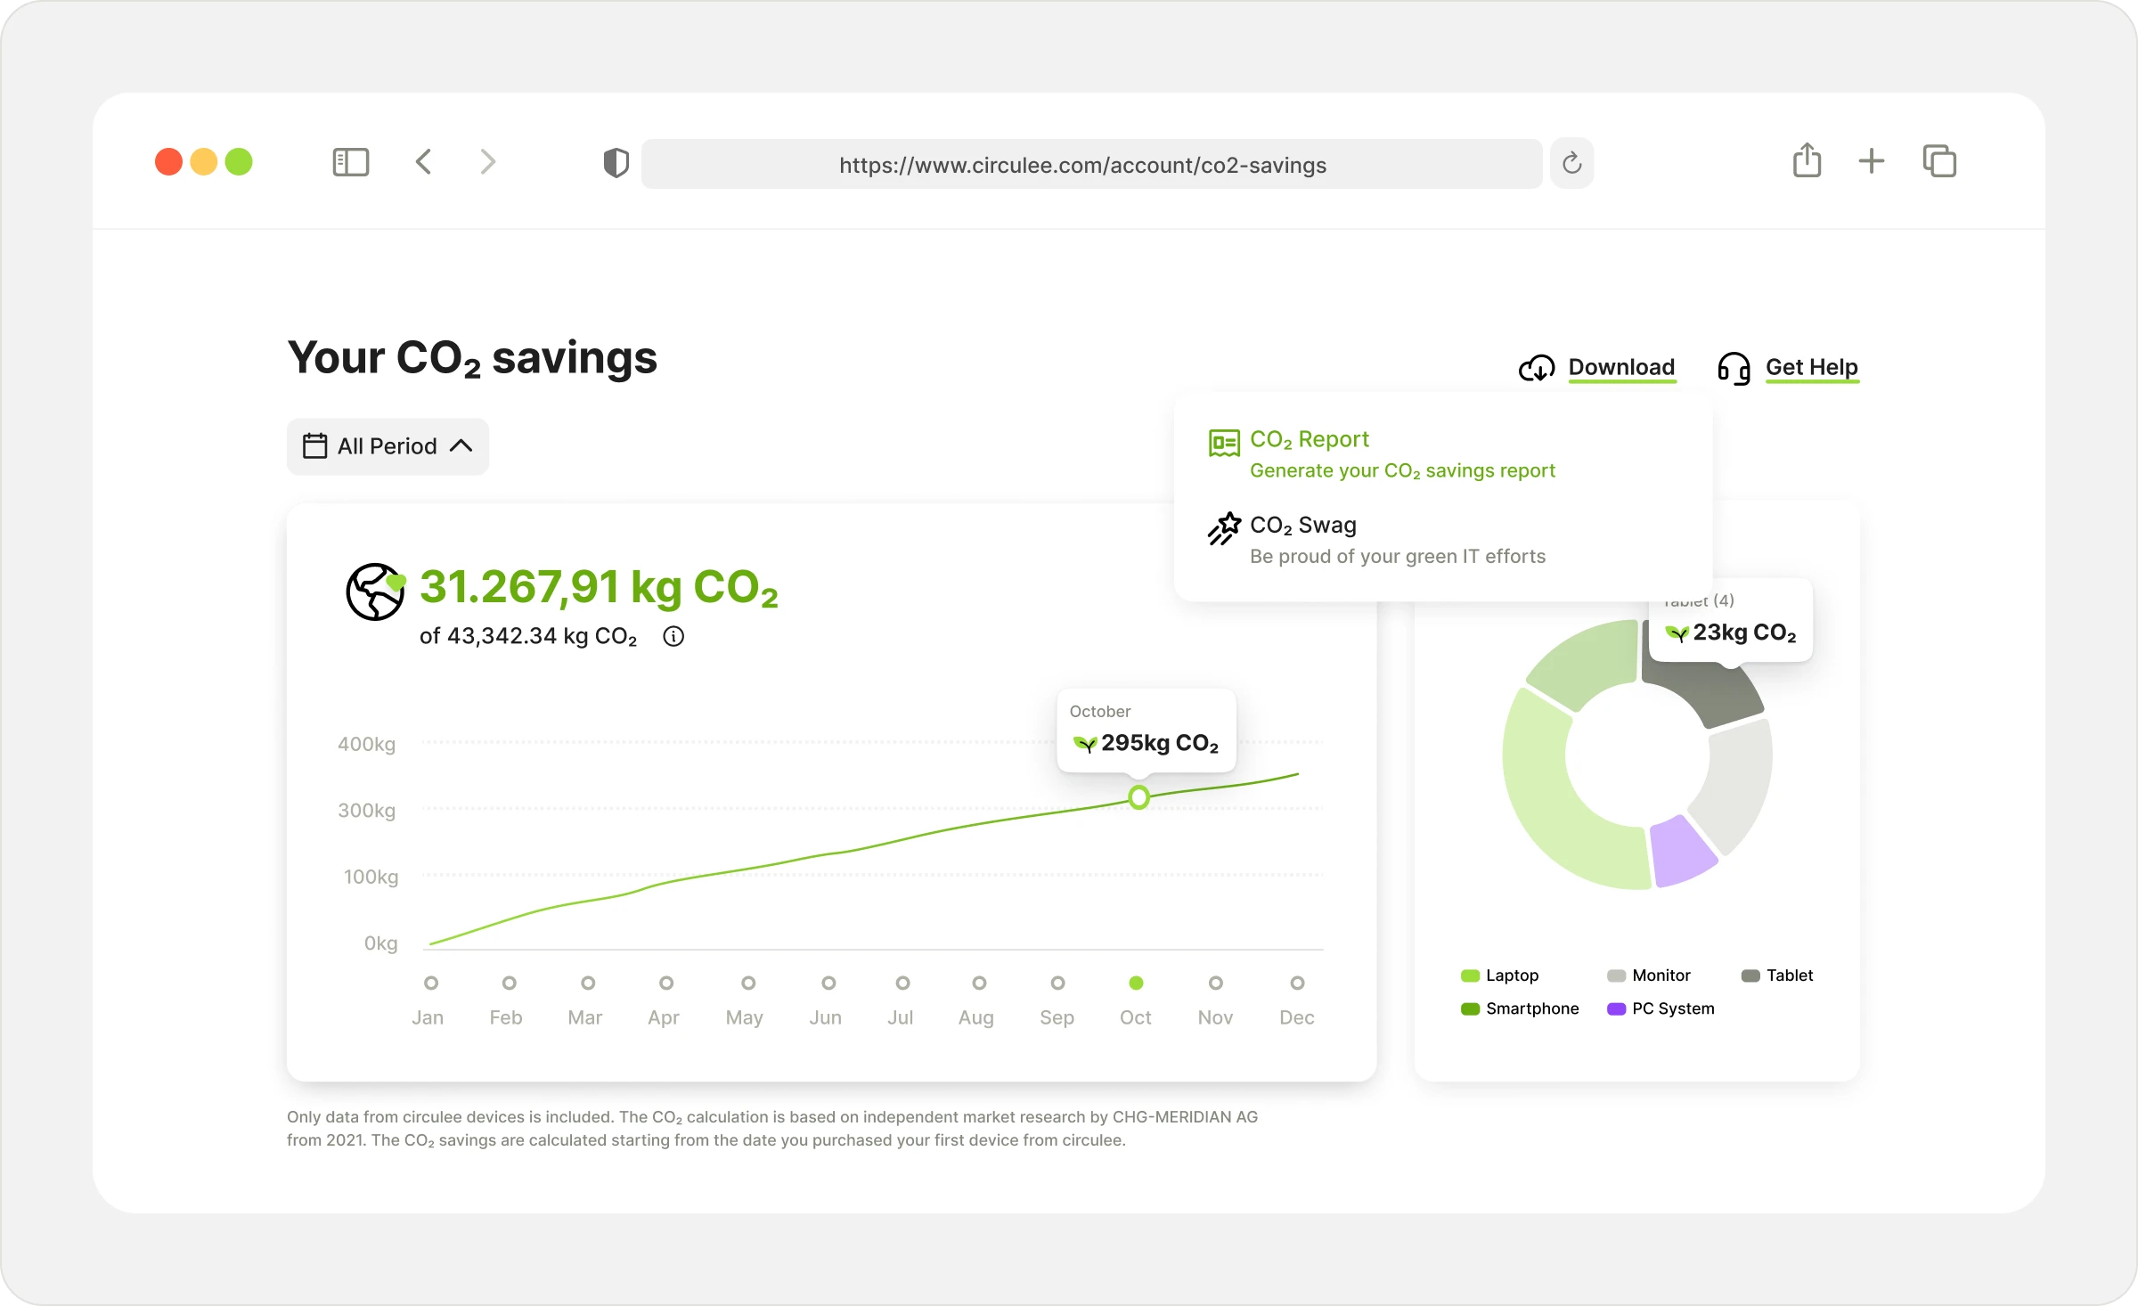Click the October data point on chart

(x=1138, y=796)
